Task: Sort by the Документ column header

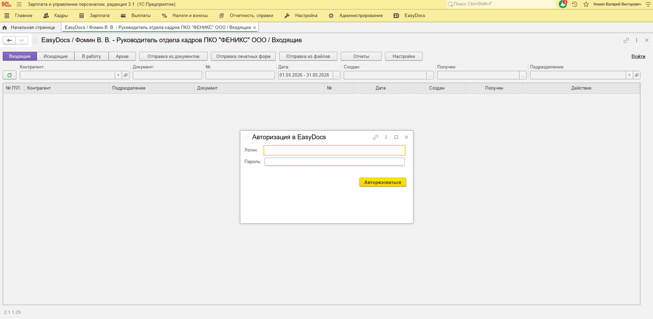Action: [259, 88]
